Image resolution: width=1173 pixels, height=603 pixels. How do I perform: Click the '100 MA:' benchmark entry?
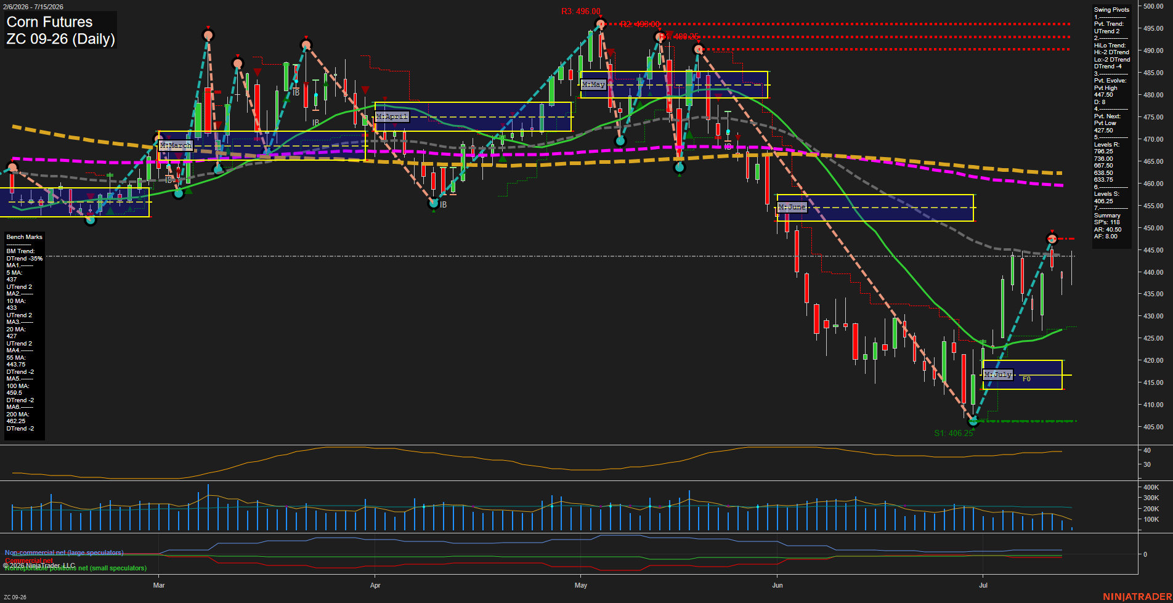coord(18,386)
